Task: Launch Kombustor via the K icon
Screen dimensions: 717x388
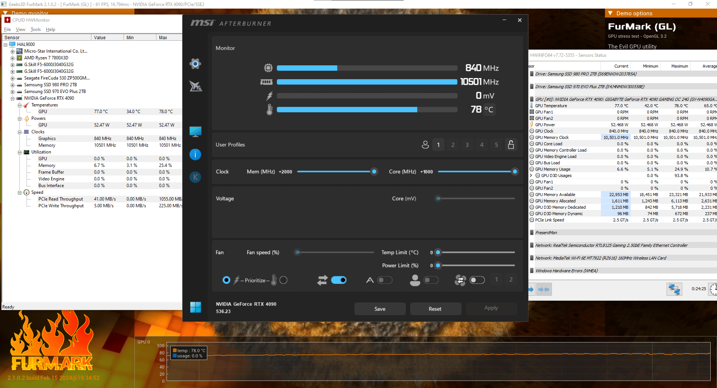Action: tap(195, 177)
